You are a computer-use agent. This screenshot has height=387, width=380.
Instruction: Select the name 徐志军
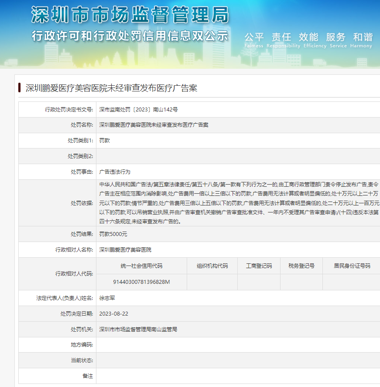pyautogui.click(x=107, y=298)
